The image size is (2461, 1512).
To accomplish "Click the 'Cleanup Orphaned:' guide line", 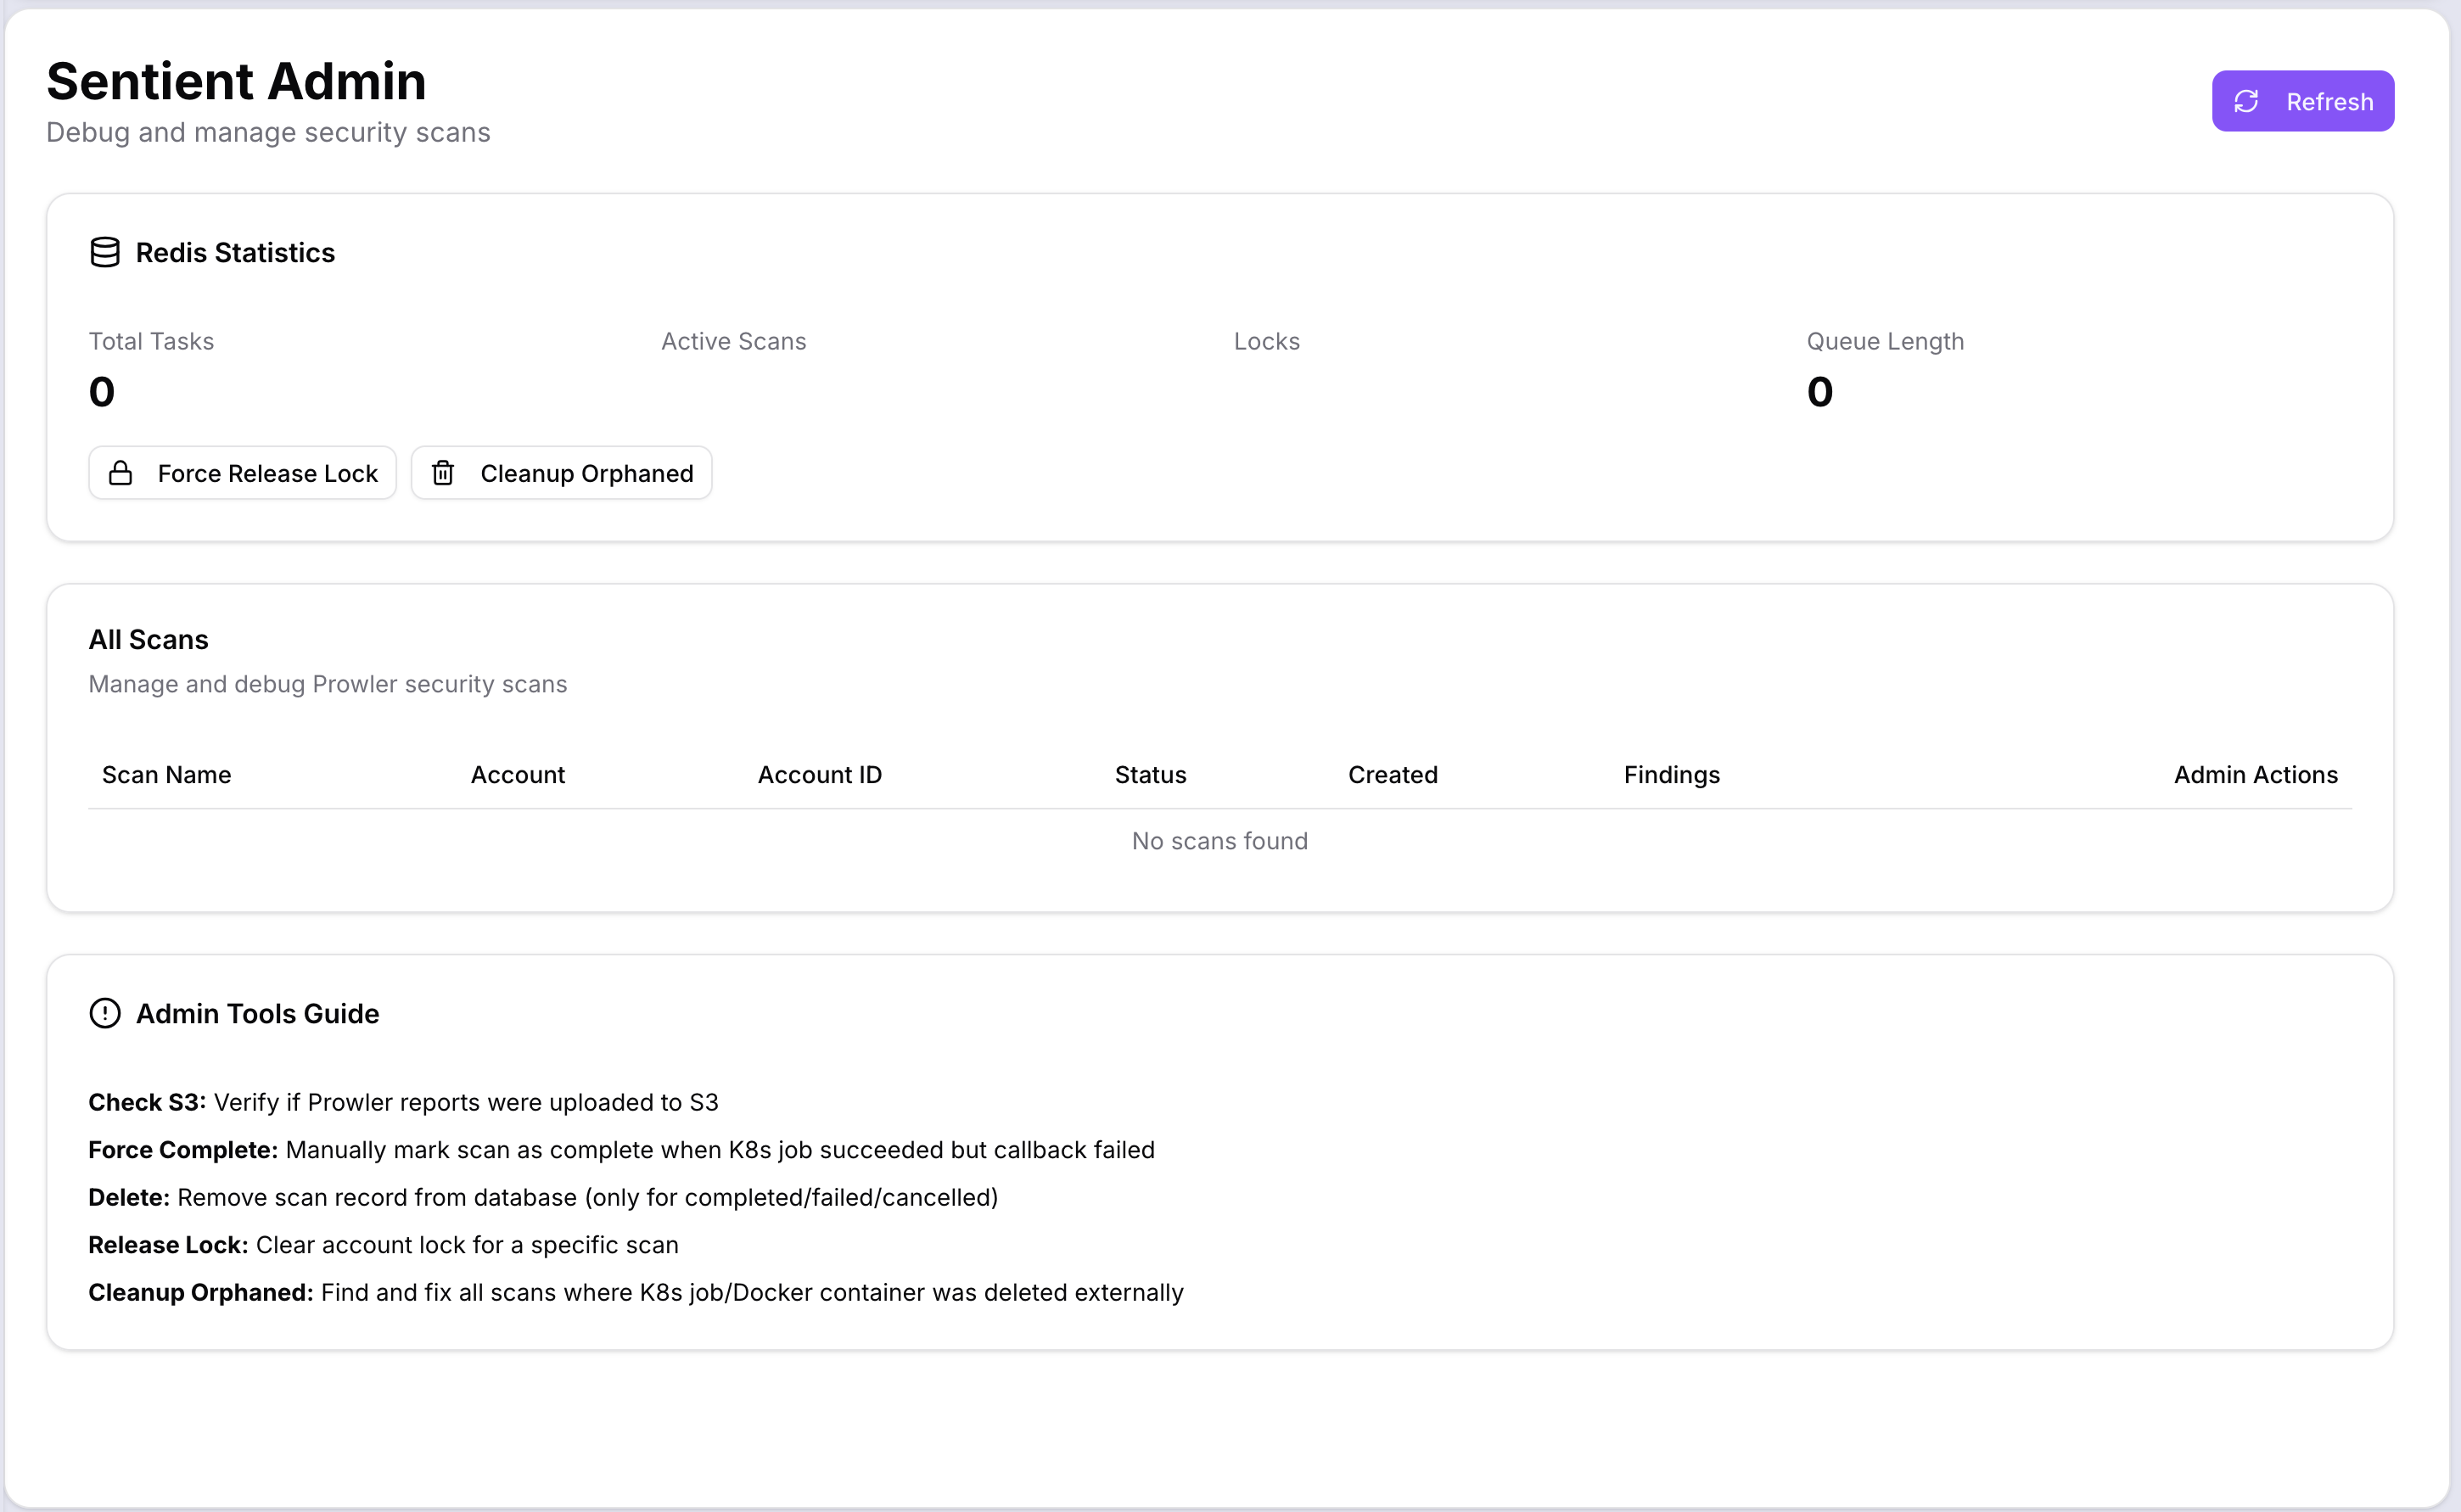I will click(x=636, y=1292).
